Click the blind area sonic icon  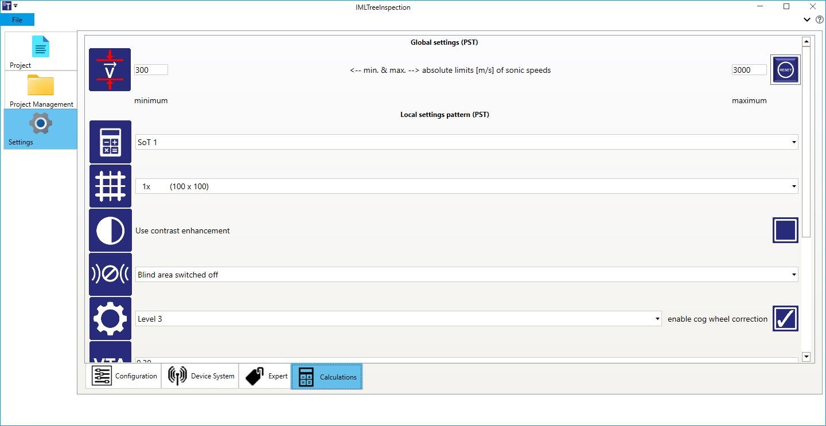point(110,274)
